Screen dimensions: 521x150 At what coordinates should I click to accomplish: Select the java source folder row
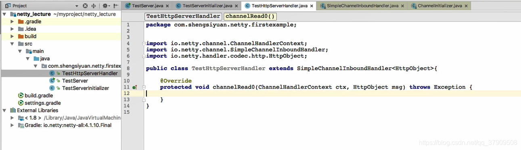coord(61,58)
